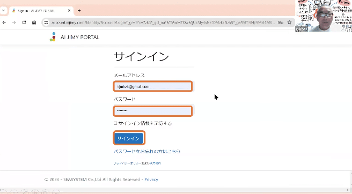This screenshot has width=352, height=194.
Task: Close the Sign in - AI JIMY PORTAL tab
Action: point(69,11)
